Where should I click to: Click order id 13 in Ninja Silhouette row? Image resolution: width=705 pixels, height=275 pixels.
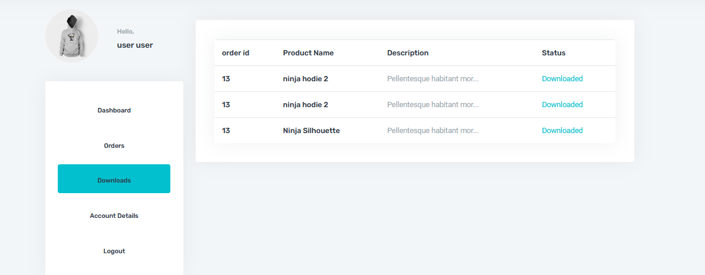coord(226,131)
